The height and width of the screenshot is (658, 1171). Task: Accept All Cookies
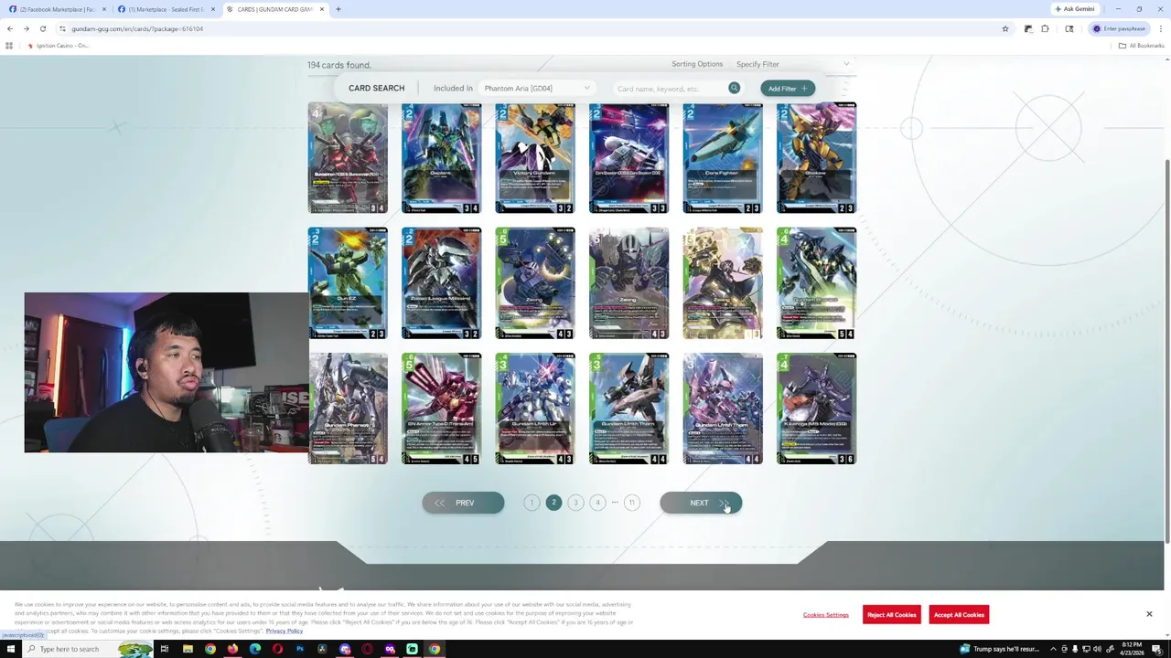pyautogui.click(x=959, y=615)
